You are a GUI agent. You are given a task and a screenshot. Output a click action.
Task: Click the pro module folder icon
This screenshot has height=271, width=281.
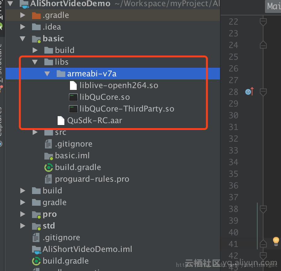(36, 215)
